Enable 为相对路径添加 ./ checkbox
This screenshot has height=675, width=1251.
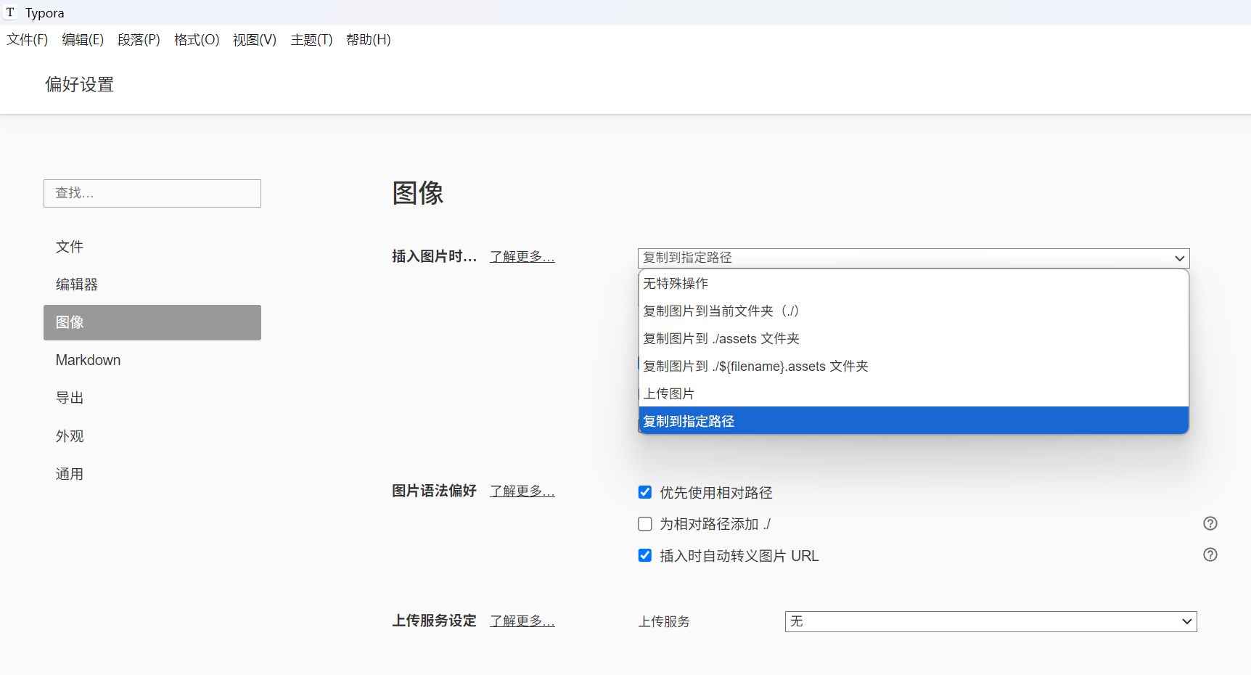coord(644,524)
